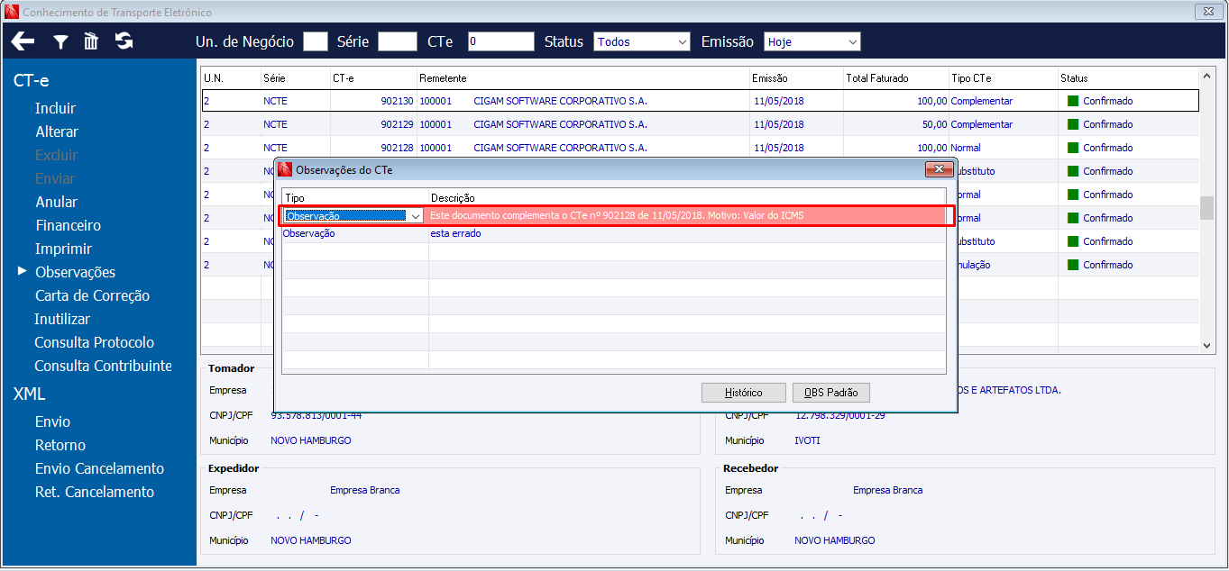
Task: Select Ret. Cancelamento under XML
Action: coord(95,492)
